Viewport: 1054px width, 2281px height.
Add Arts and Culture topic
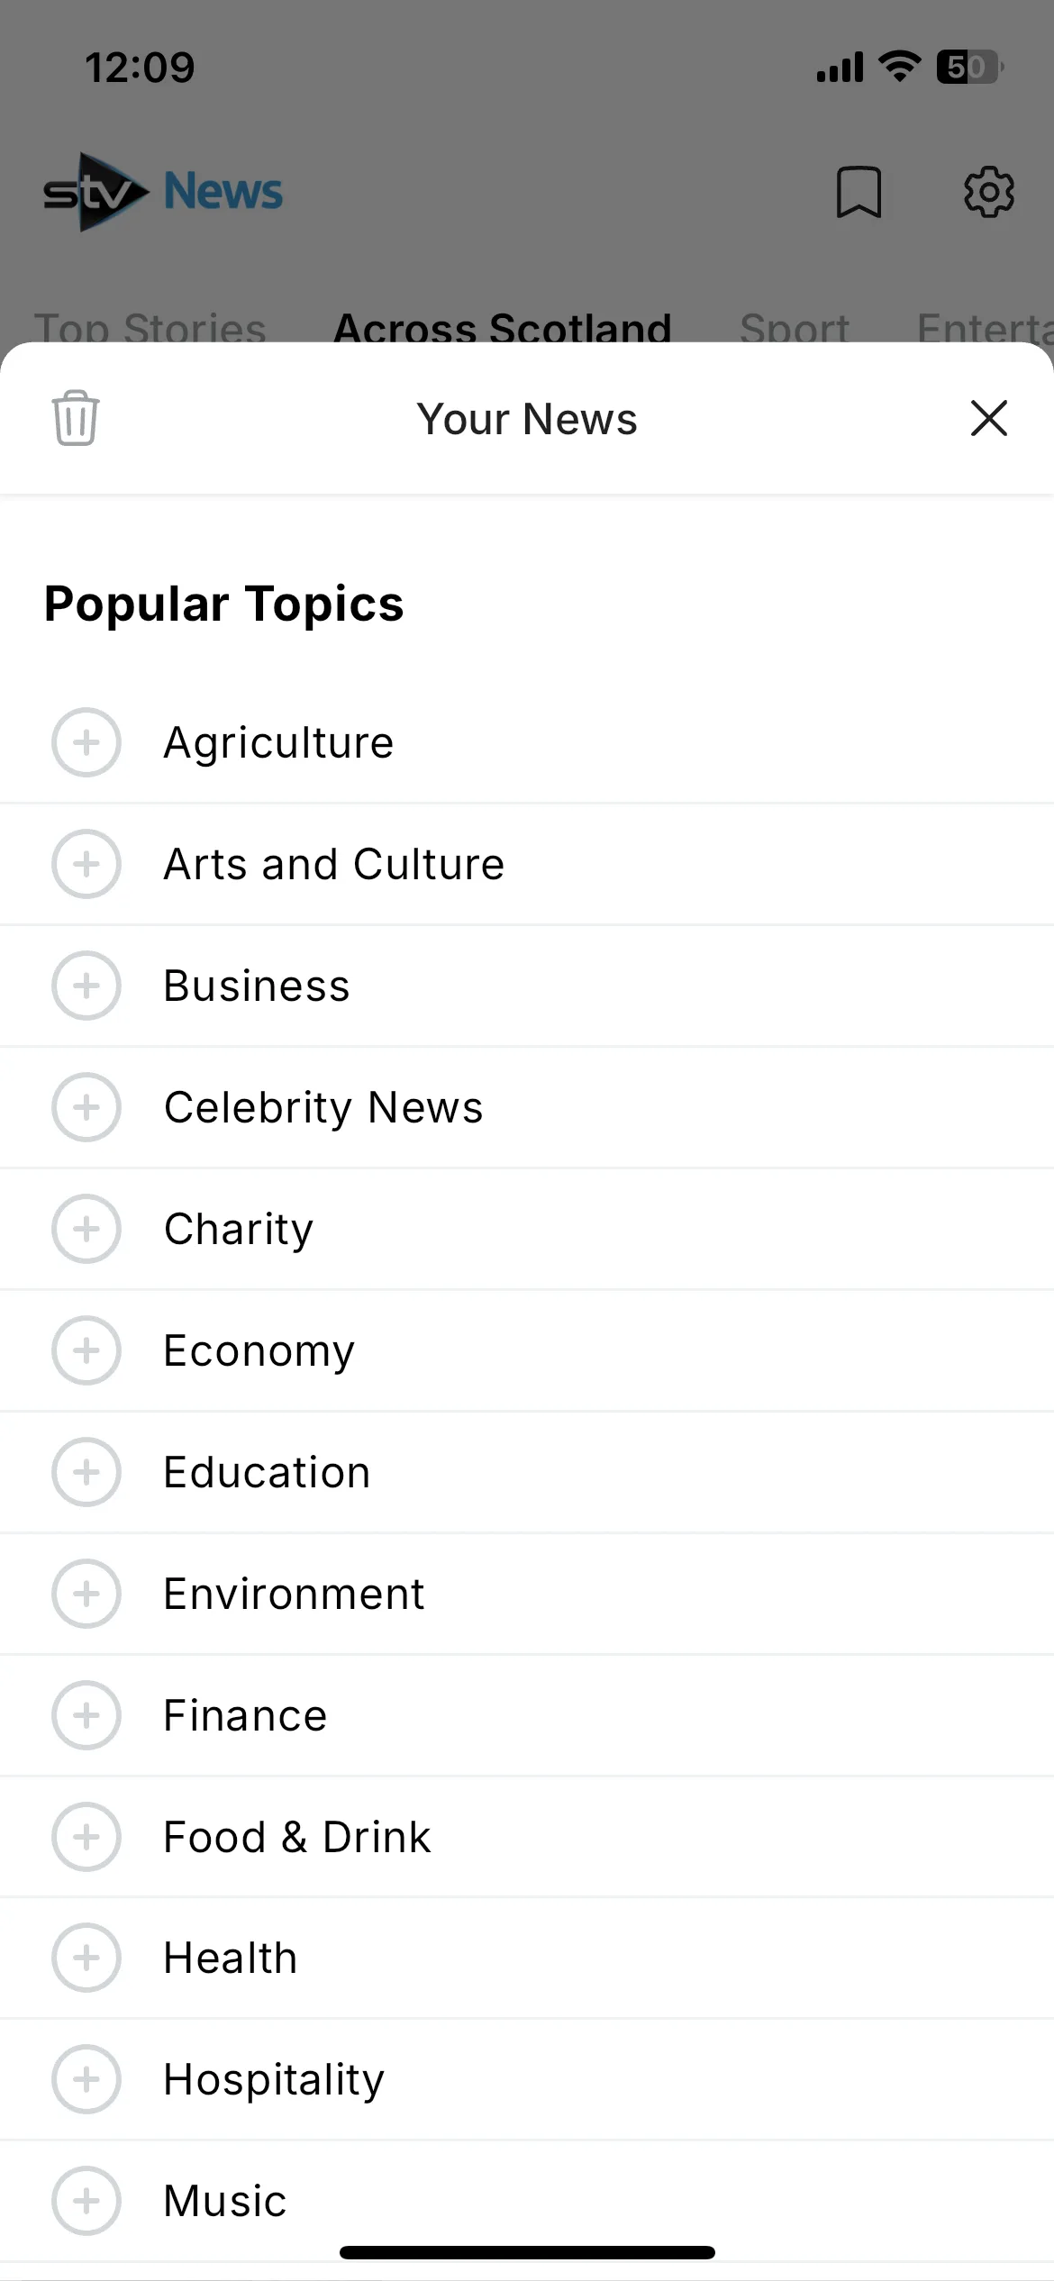[x=86, y=864]
